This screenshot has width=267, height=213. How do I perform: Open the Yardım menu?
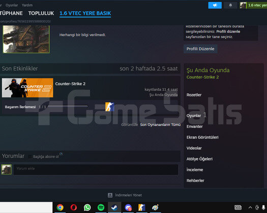point(27,5)
